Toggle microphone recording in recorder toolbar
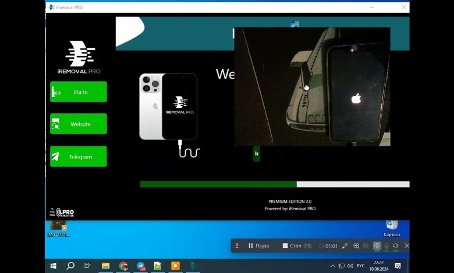The width and height of the screenshot is (454, 273). coord(386,246)
